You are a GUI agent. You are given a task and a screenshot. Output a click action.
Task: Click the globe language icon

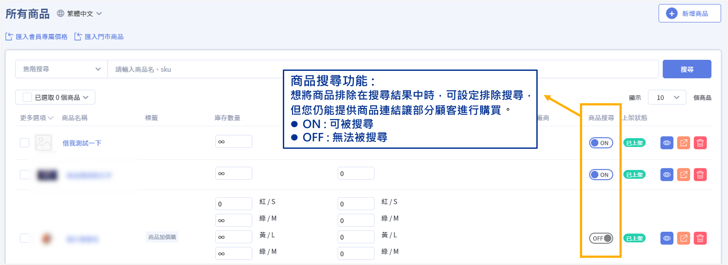60,14
